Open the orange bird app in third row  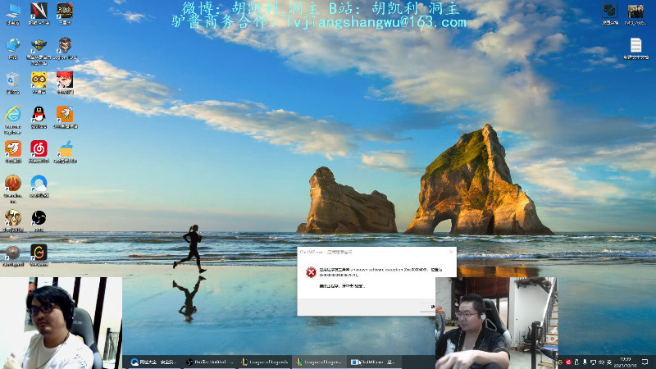65,117
